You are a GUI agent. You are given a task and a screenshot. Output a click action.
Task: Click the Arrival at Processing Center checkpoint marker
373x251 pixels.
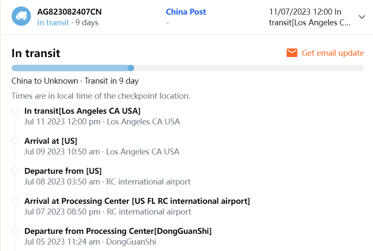(x=15, y=201)
